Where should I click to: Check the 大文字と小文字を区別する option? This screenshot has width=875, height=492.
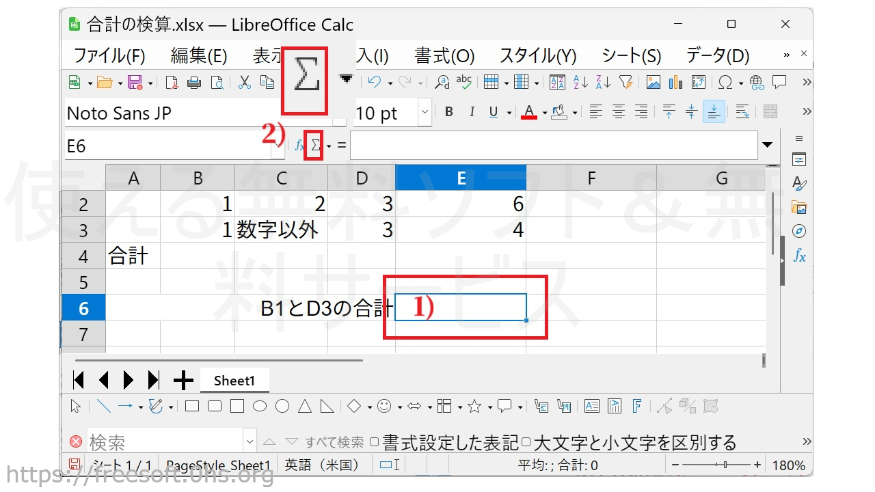526,442
